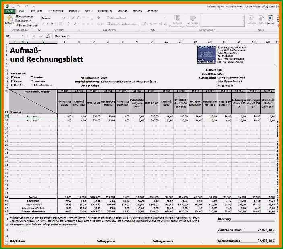
Task: Expand Verbinden und zentrieren dropdown arrow
Action: click(x=139, y=24)
